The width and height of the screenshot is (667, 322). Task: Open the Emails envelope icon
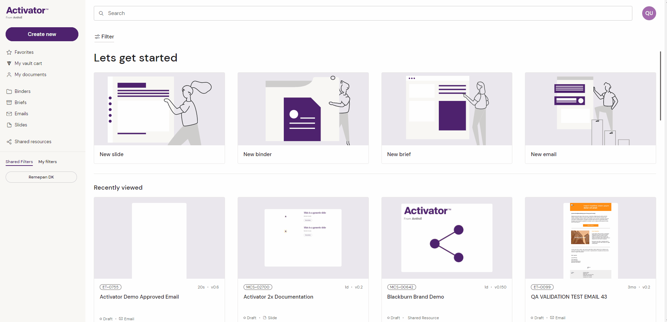(9, 114)
